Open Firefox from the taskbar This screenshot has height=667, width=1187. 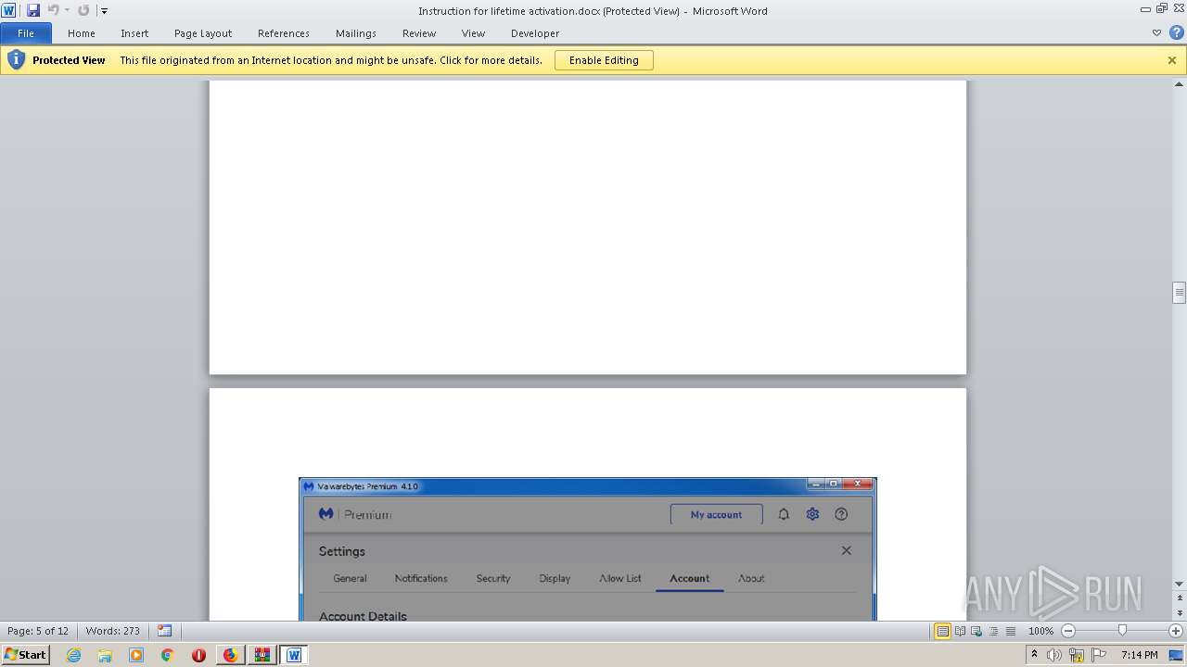pos(230,655)
